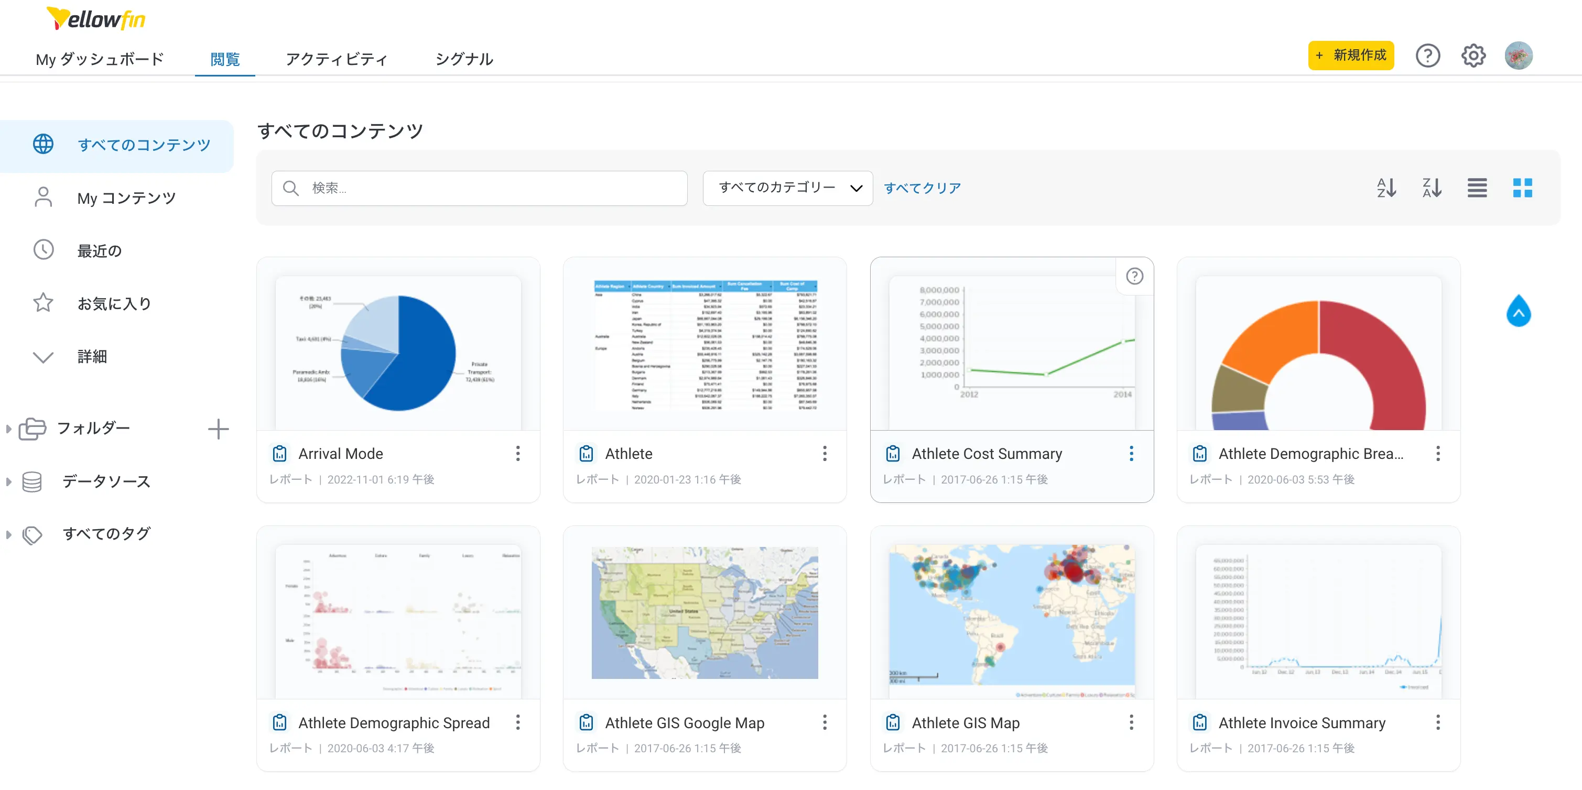Open the My ダッシュボード tab
The width and height of the screenshot is (1582, 790).
pos(100,59)
